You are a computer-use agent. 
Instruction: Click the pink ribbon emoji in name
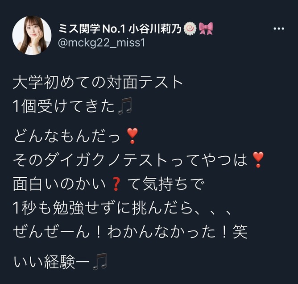(206, 29)
